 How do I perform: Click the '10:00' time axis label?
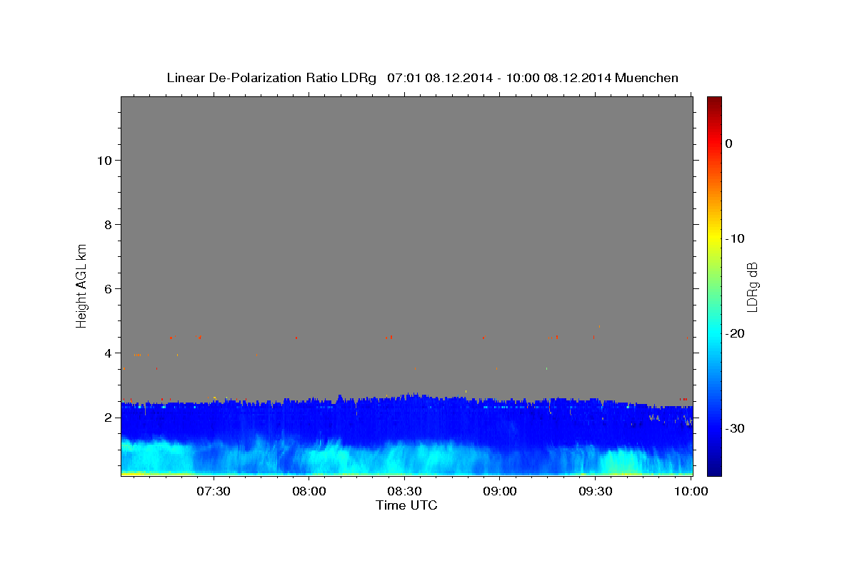pyautogui.click(x=691, y=491)
